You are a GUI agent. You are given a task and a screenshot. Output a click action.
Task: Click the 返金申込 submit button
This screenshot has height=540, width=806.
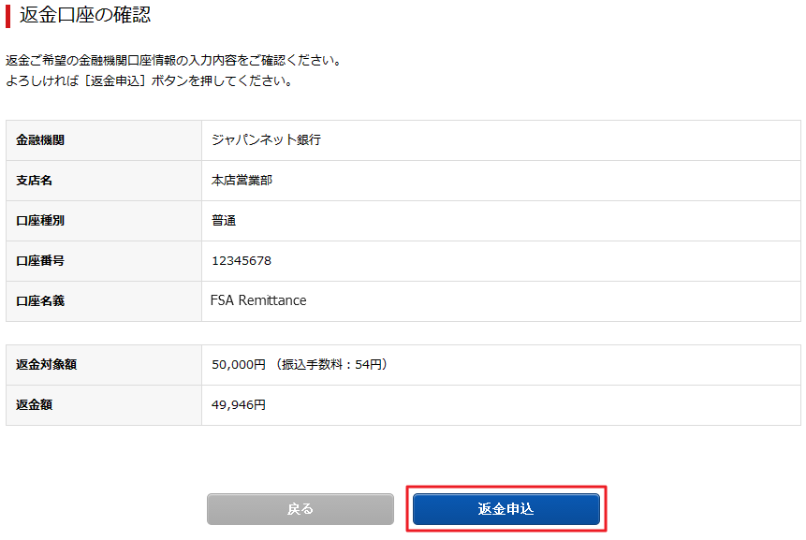point(506,509)
